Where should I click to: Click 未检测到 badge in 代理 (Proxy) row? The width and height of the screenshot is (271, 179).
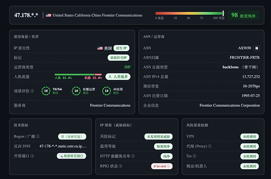pyautogui.click(x=249, y=146)
